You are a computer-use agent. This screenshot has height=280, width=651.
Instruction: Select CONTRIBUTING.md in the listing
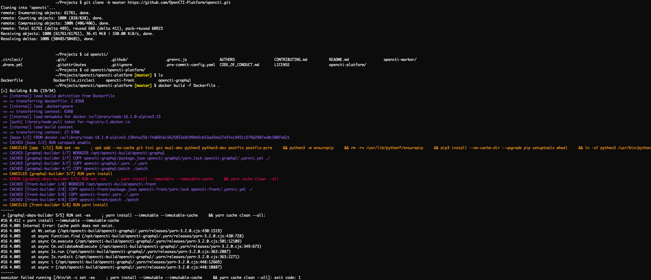[291, 60]
